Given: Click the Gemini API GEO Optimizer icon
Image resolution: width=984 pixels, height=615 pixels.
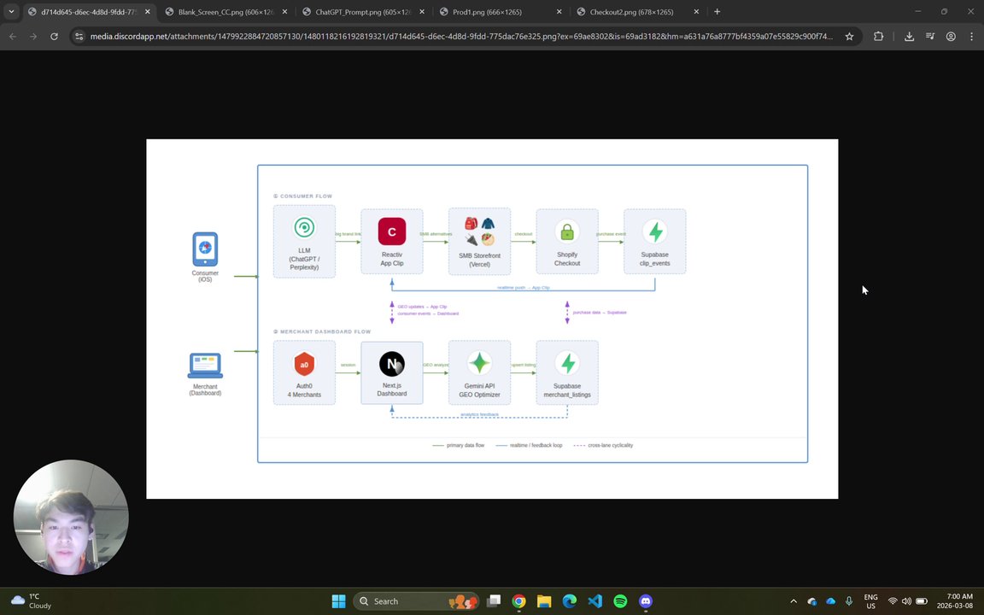Looking at the screenshot, I should (479, 363).
